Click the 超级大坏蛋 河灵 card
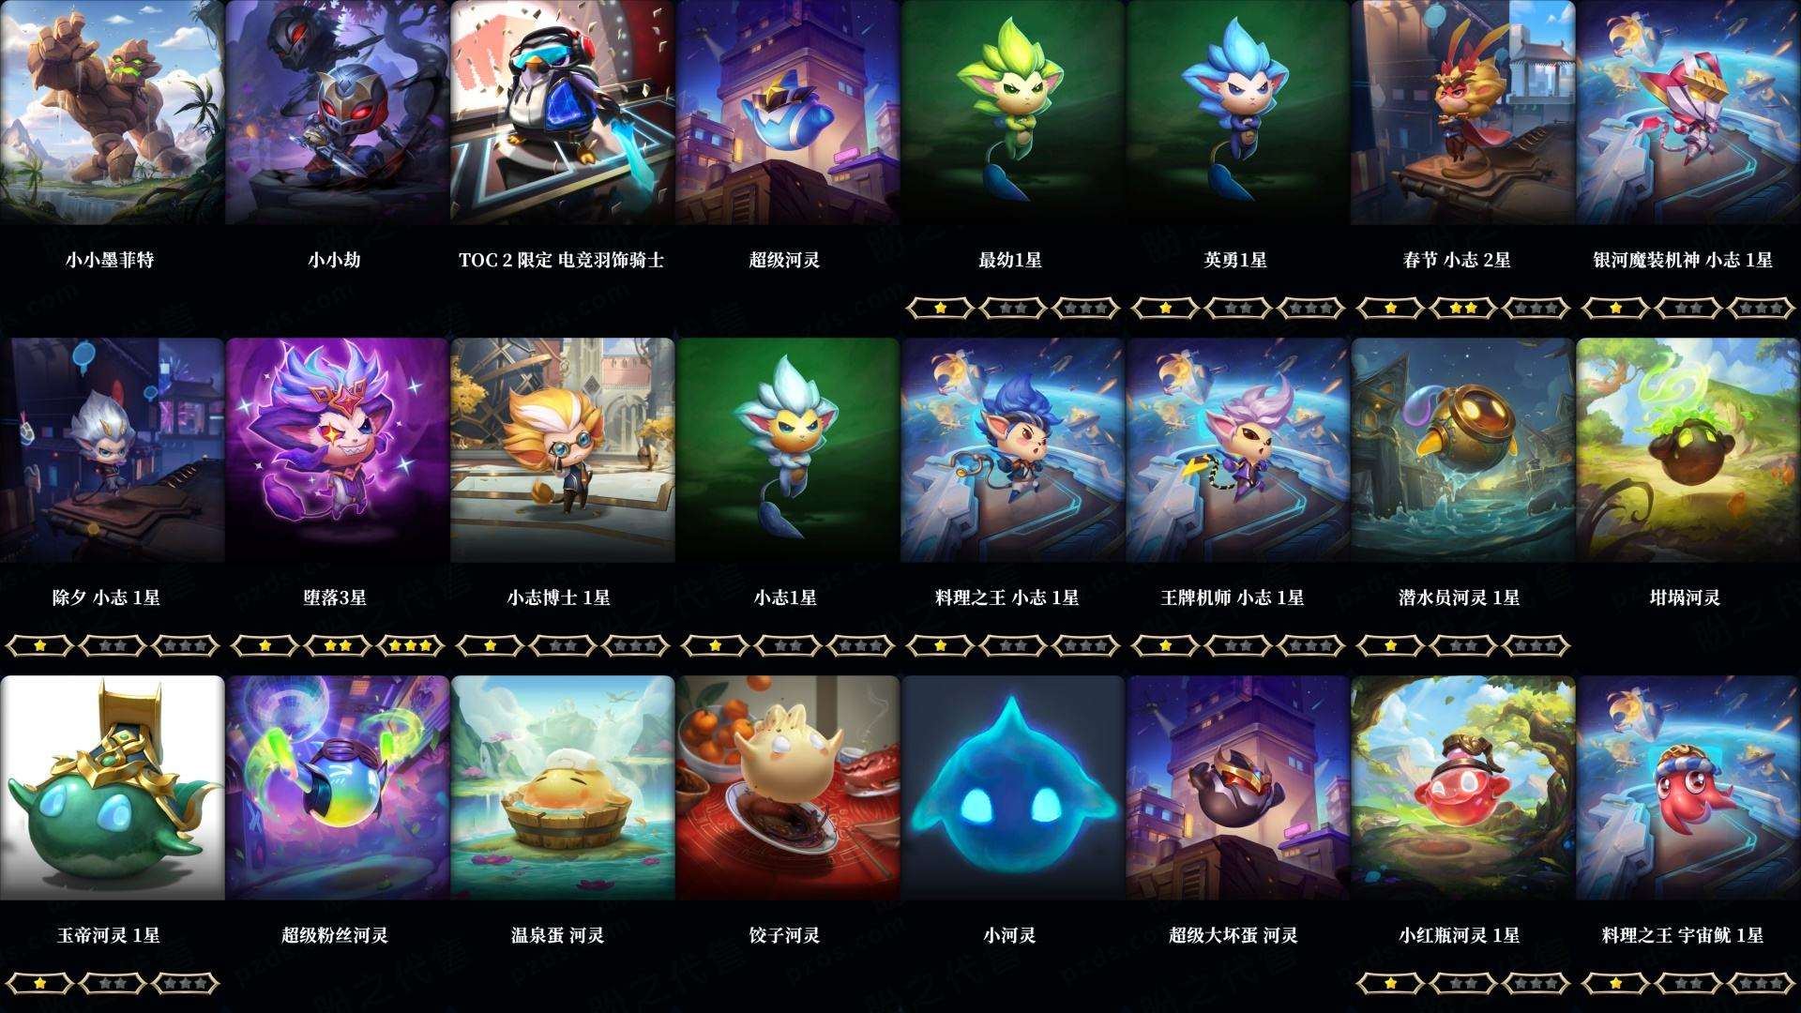The image size is (1801, 1013). pos(1237,788)
